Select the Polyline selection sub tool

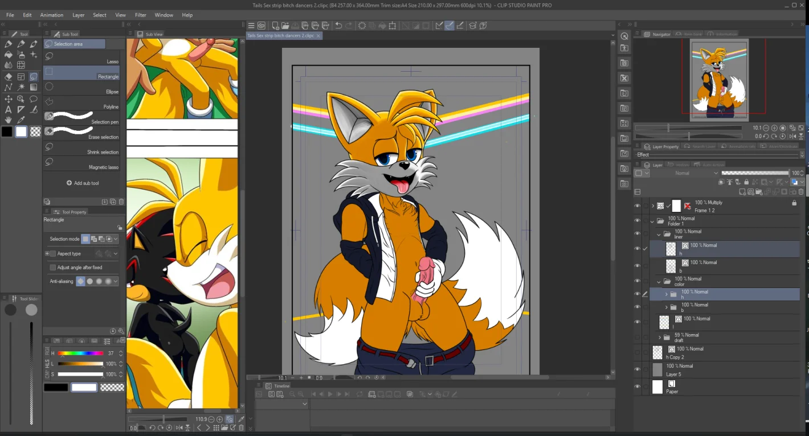[81, 103]
